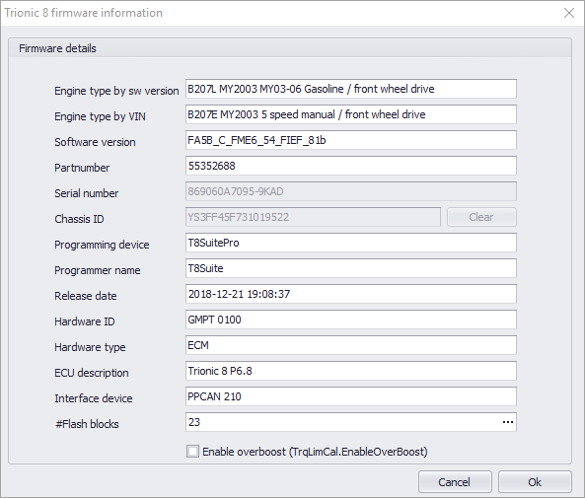Viewport: 585px width, 498px height.
Task: Click the 'Interface device' label
Action: [x=94, y=398]
